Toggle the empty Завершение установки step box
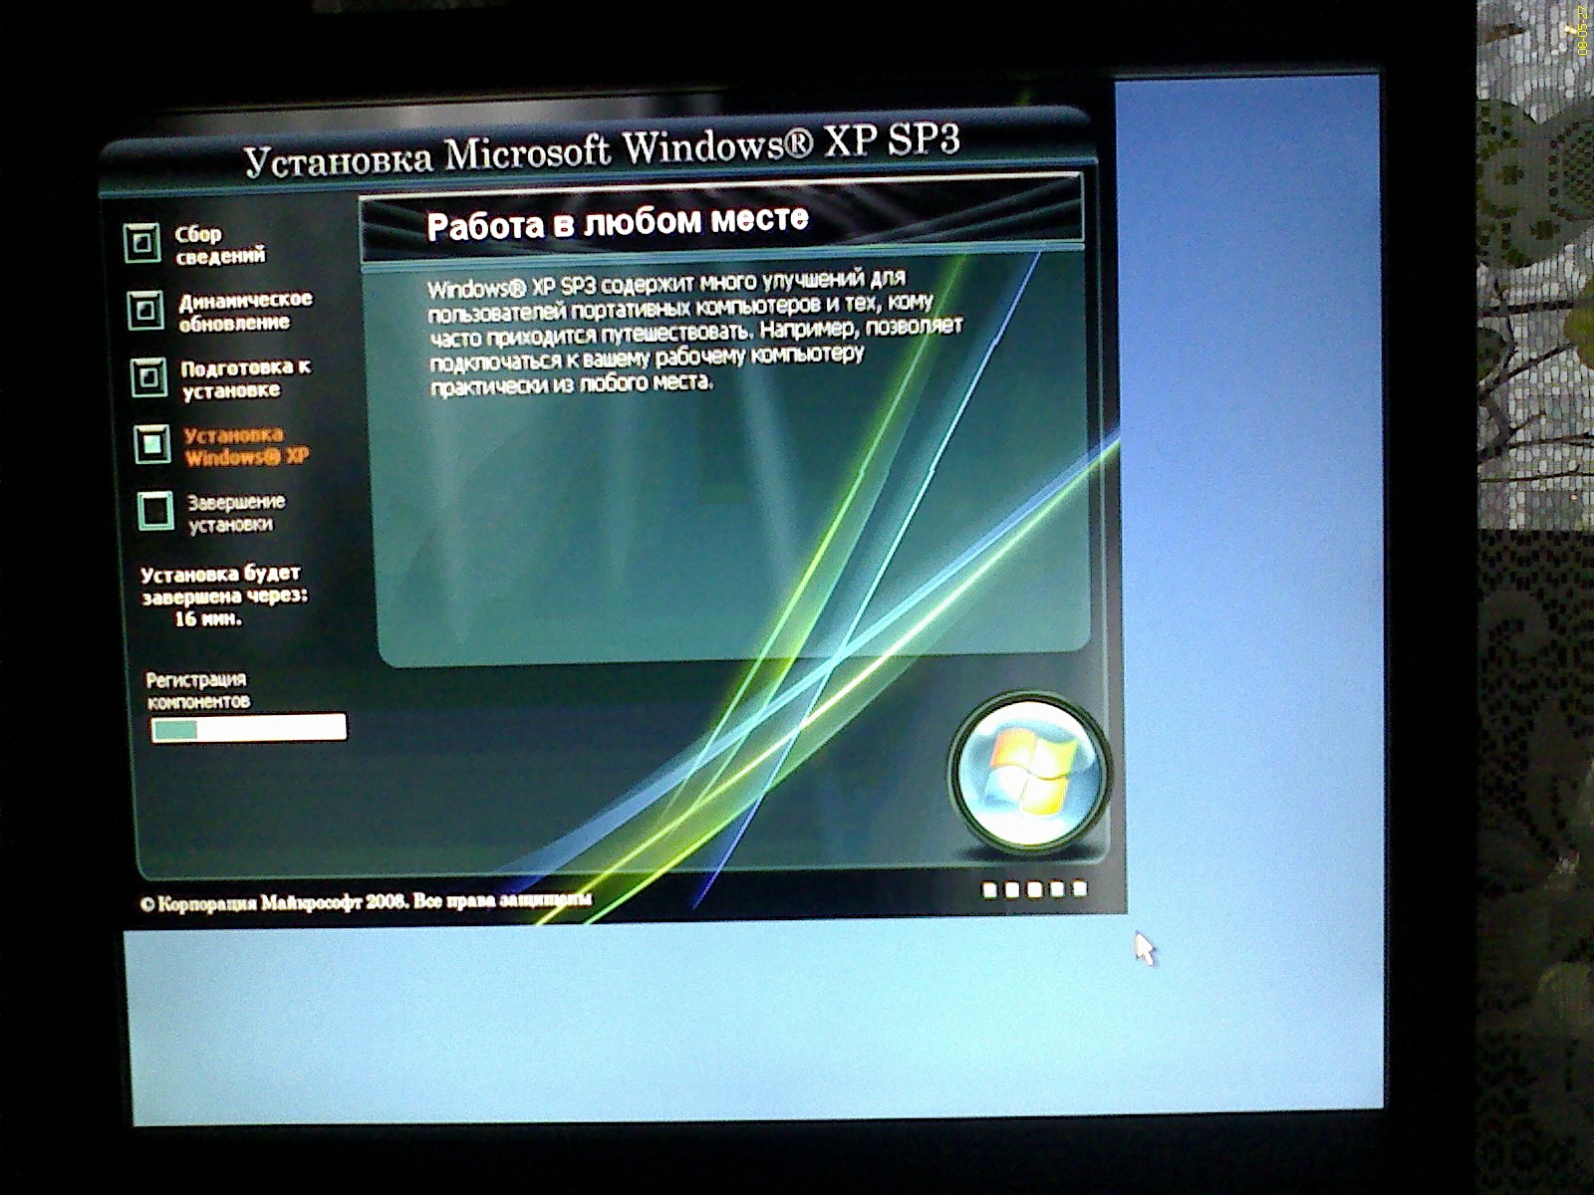 tap(155, 511)
